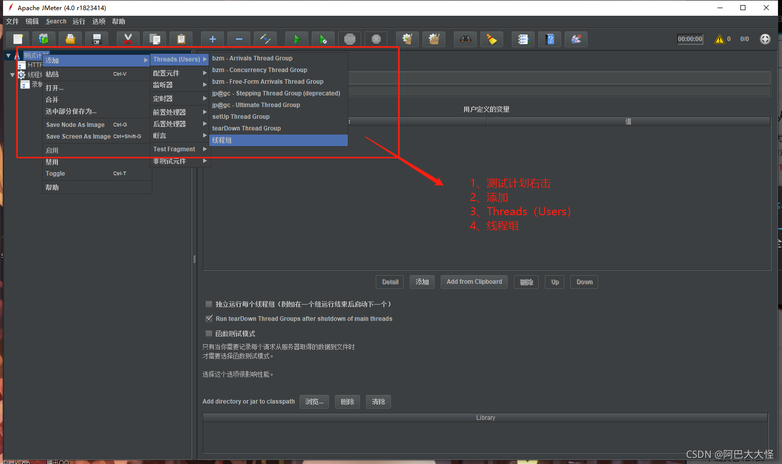Expand the 后置处理器 submenu
Image resolution: width=782 pixels, height=464 pixels.
[x=180, y=124]
